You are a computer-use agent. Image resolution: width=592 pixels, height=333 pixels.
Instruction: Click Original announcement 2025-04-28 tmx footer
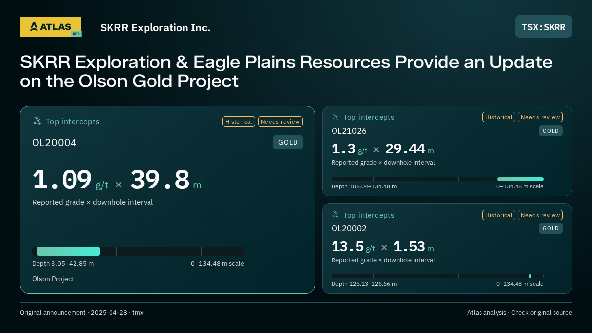[x=81, y=313]
